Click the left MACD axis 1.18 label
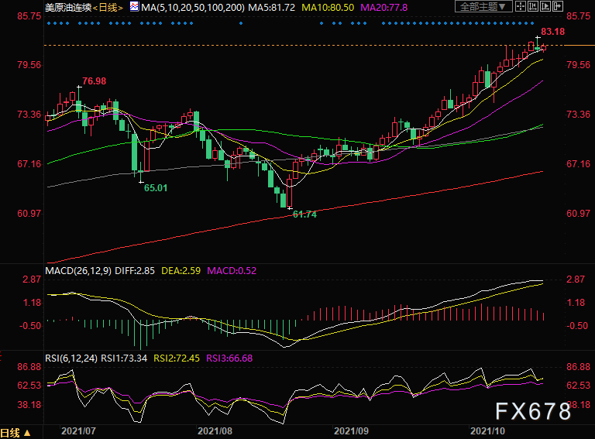This screenshot has height=439, width=595. pyautogui.click(x=32, y=303)
